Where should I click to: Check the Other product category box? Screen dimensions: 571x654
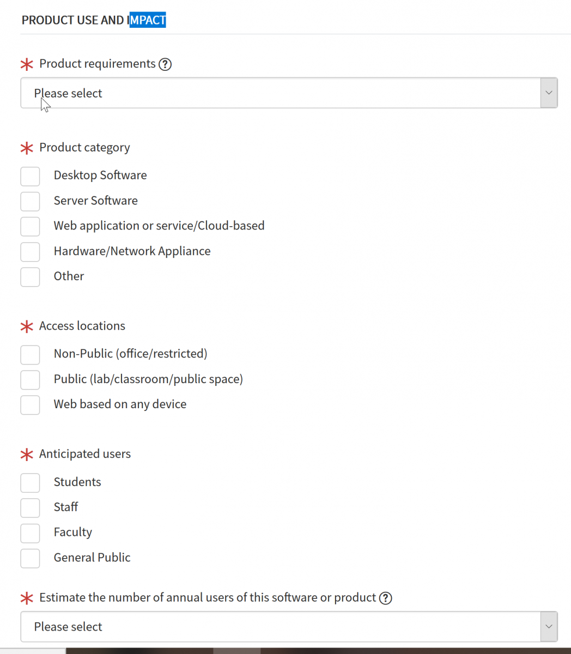(x=31, y=277)
